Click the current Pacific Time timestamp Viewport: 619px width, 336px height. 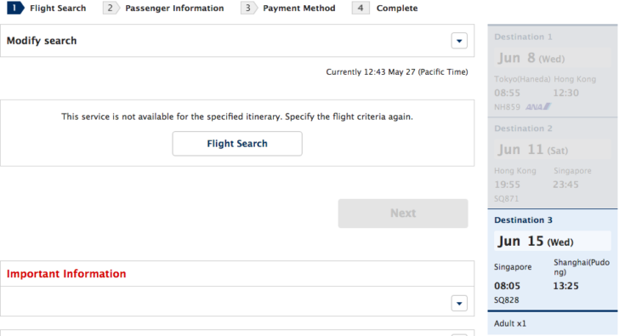coord(397,71)
